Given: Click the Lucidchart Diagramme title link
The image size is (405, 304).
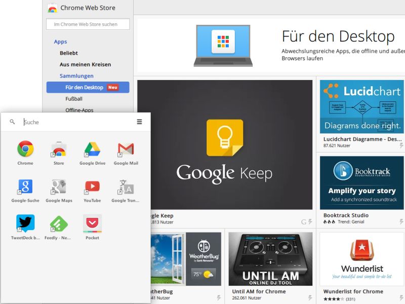Looking at the screenshot, I should click(362, 139).
